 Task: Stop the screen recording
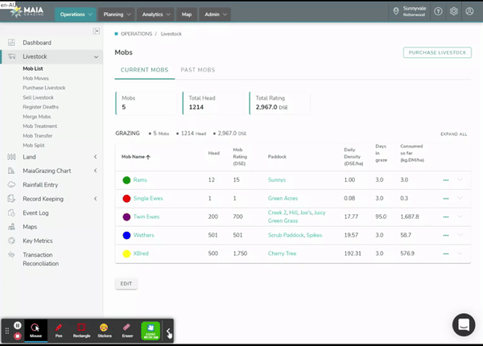pos(18,336)
